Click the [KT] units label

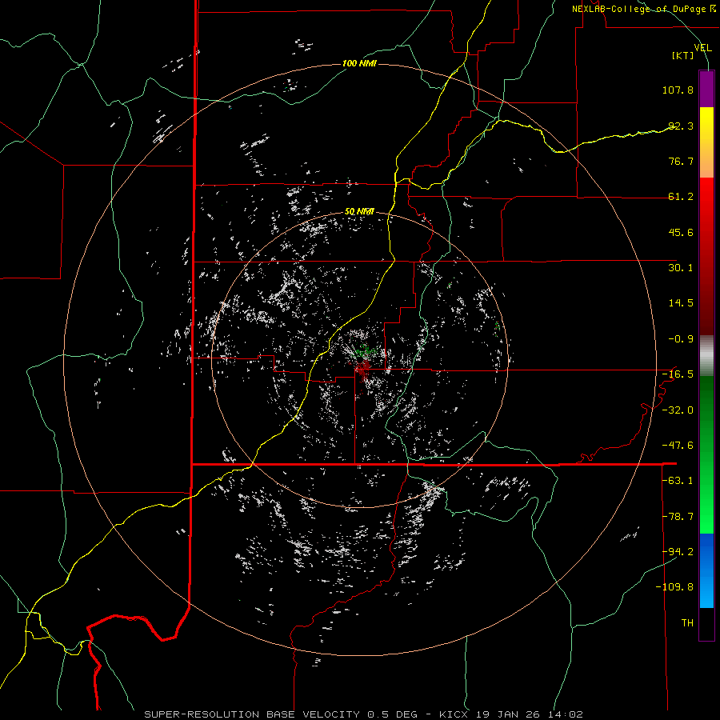(x=682, y=55)
